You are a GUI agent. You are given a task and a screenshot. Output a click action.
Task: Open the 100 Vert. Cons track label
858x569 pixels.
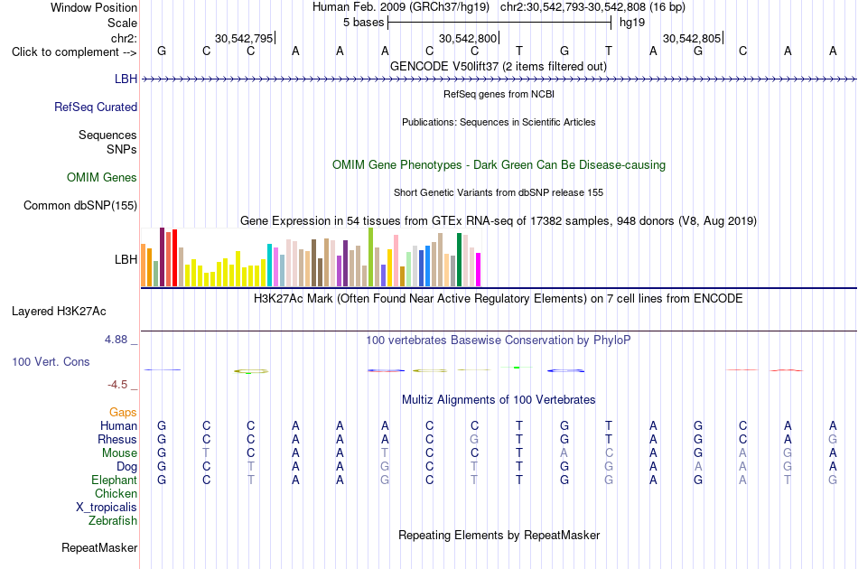coord(51,361)
